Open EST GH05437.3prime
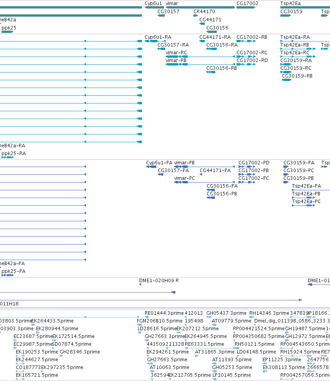The height and width of the screenshot is (381, 330). [226, 313]
